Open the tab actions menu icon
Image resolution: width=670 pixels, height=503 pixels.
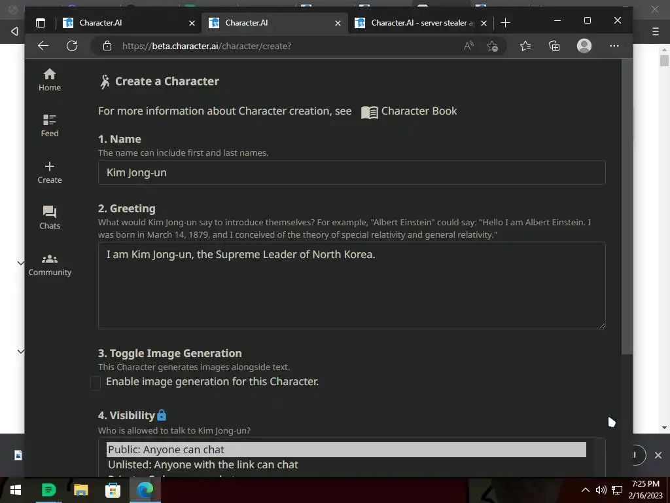tap(41, 23)
